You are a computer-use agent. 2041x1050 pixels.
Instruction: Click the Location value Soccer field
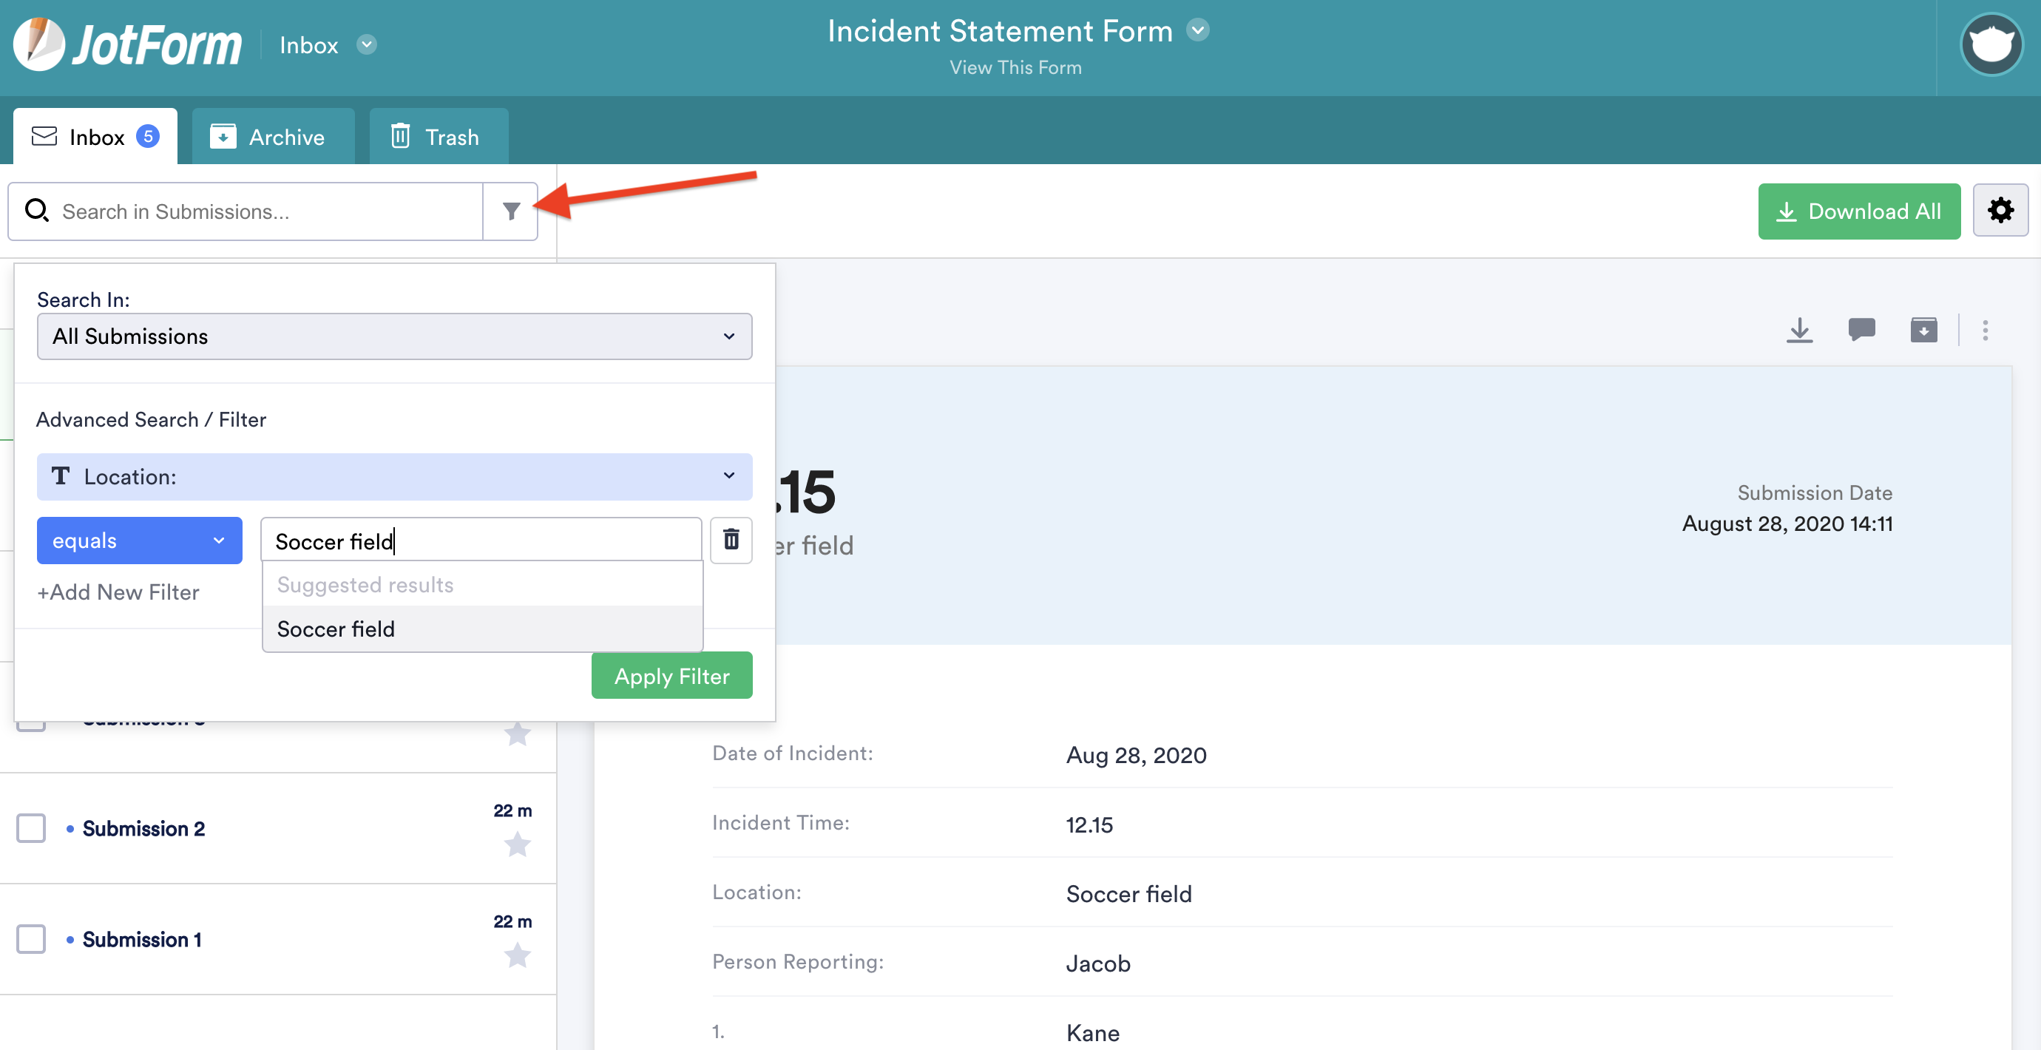(1128, 894)
